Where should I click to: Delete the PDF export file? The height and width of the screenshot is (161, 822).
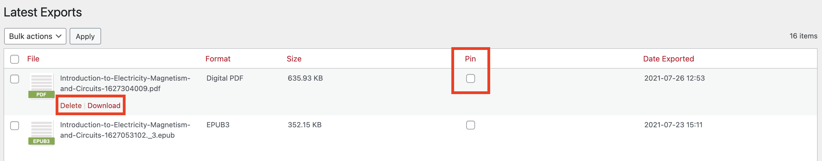point(71,105)
